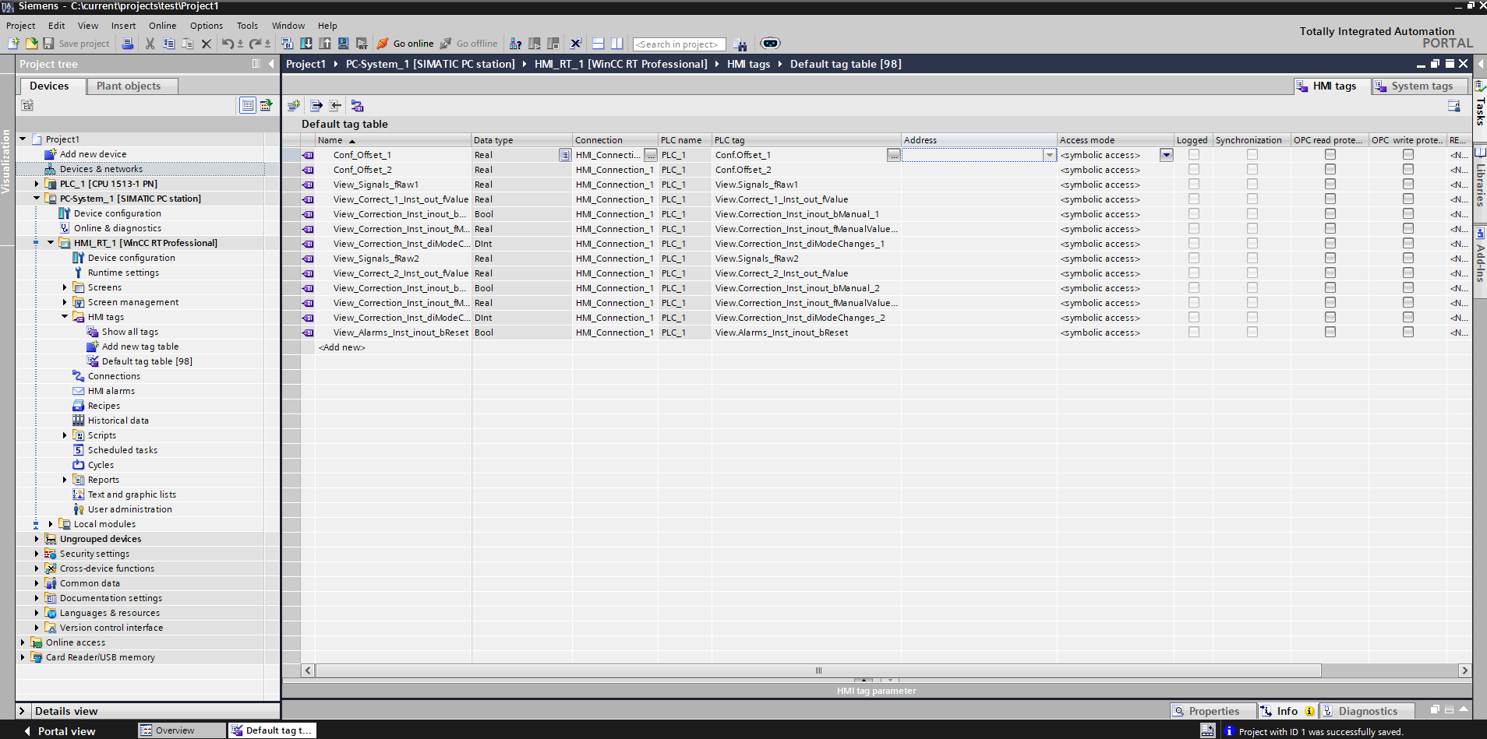Toggle the Logged checkbox for Conf_Offset_1
1487x739 pixels.
pyautogui.click(x=1194, y=155)
